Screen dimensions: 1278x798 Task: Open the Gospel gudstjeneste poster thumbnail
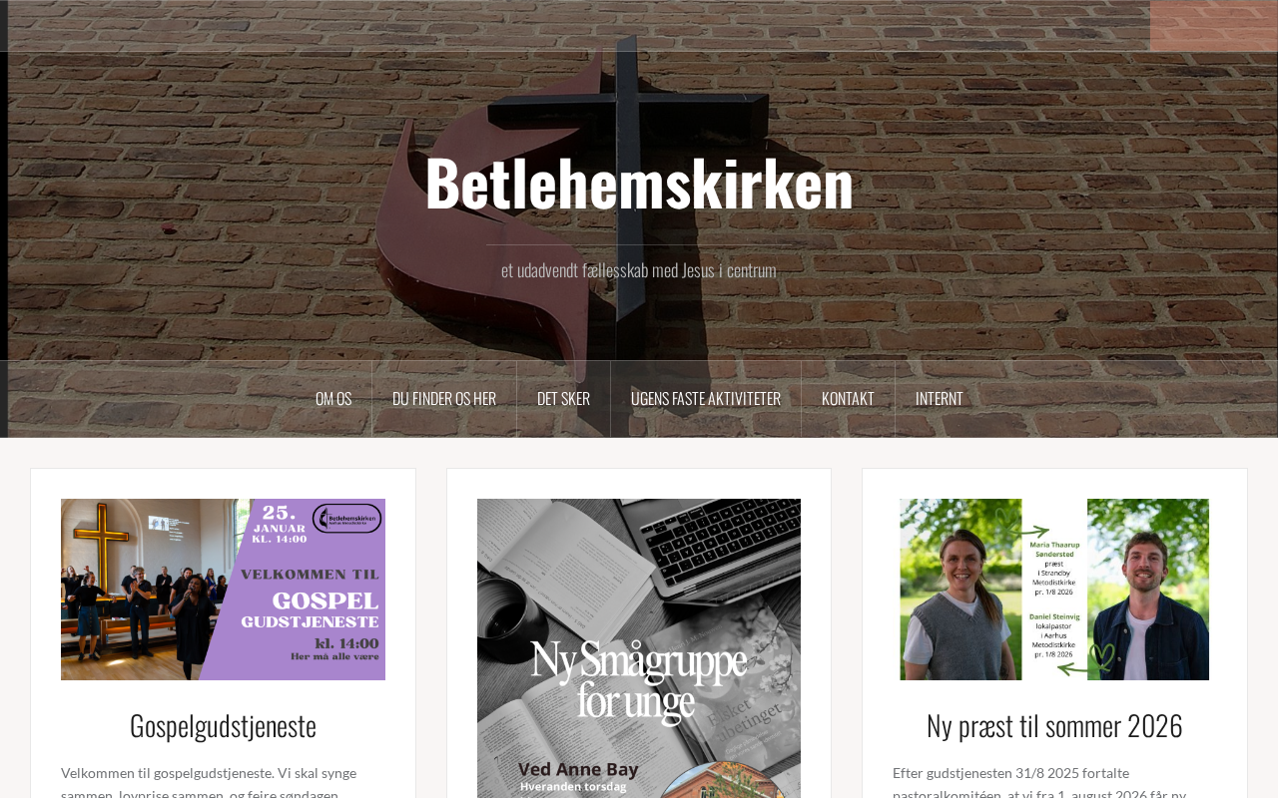(x=223, y=590)
